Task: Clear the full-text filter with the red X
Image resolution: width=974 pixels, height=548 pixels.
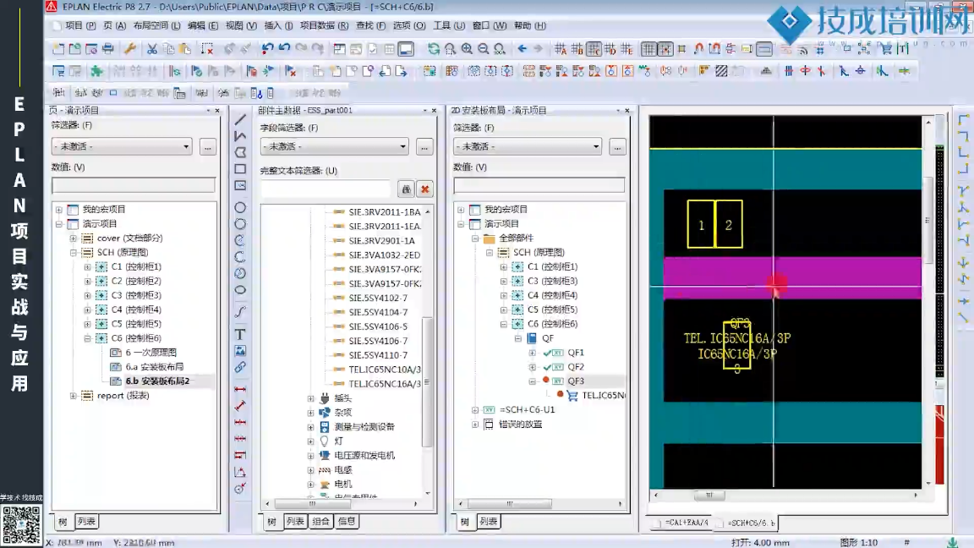Action: coord(425,189)
